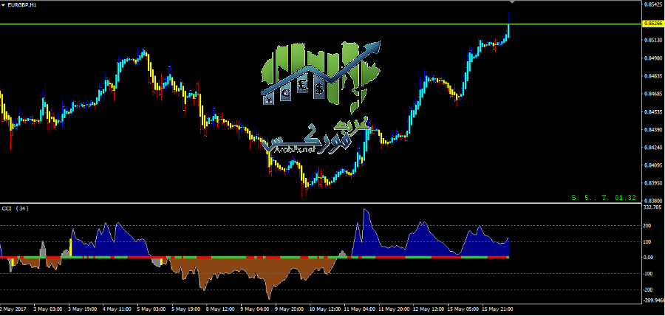The width and height of the screenshot is (665, 316).
Task: Click the 12 May 12:00 time label
Action: click(x=429, y=309)
